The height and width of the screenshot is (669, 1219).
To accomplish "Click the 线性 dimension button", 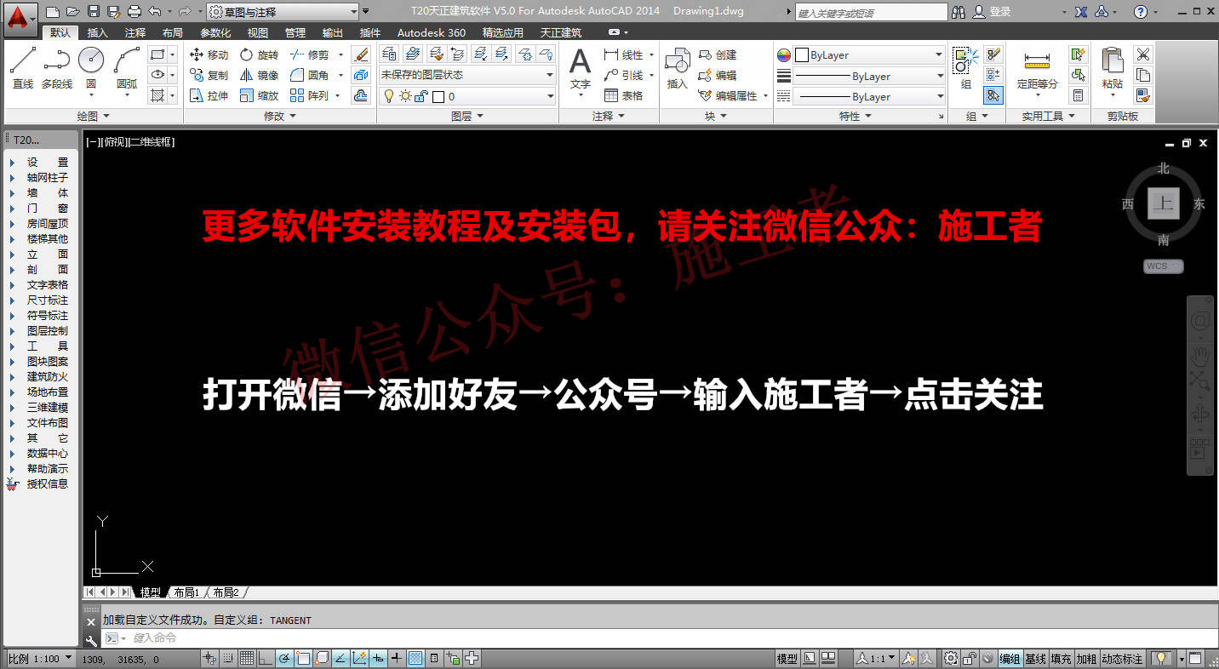I will click(x=624, y=54).
